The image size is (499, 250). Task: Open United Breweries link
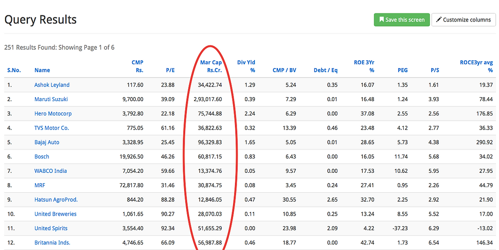[x=55, y=214]
